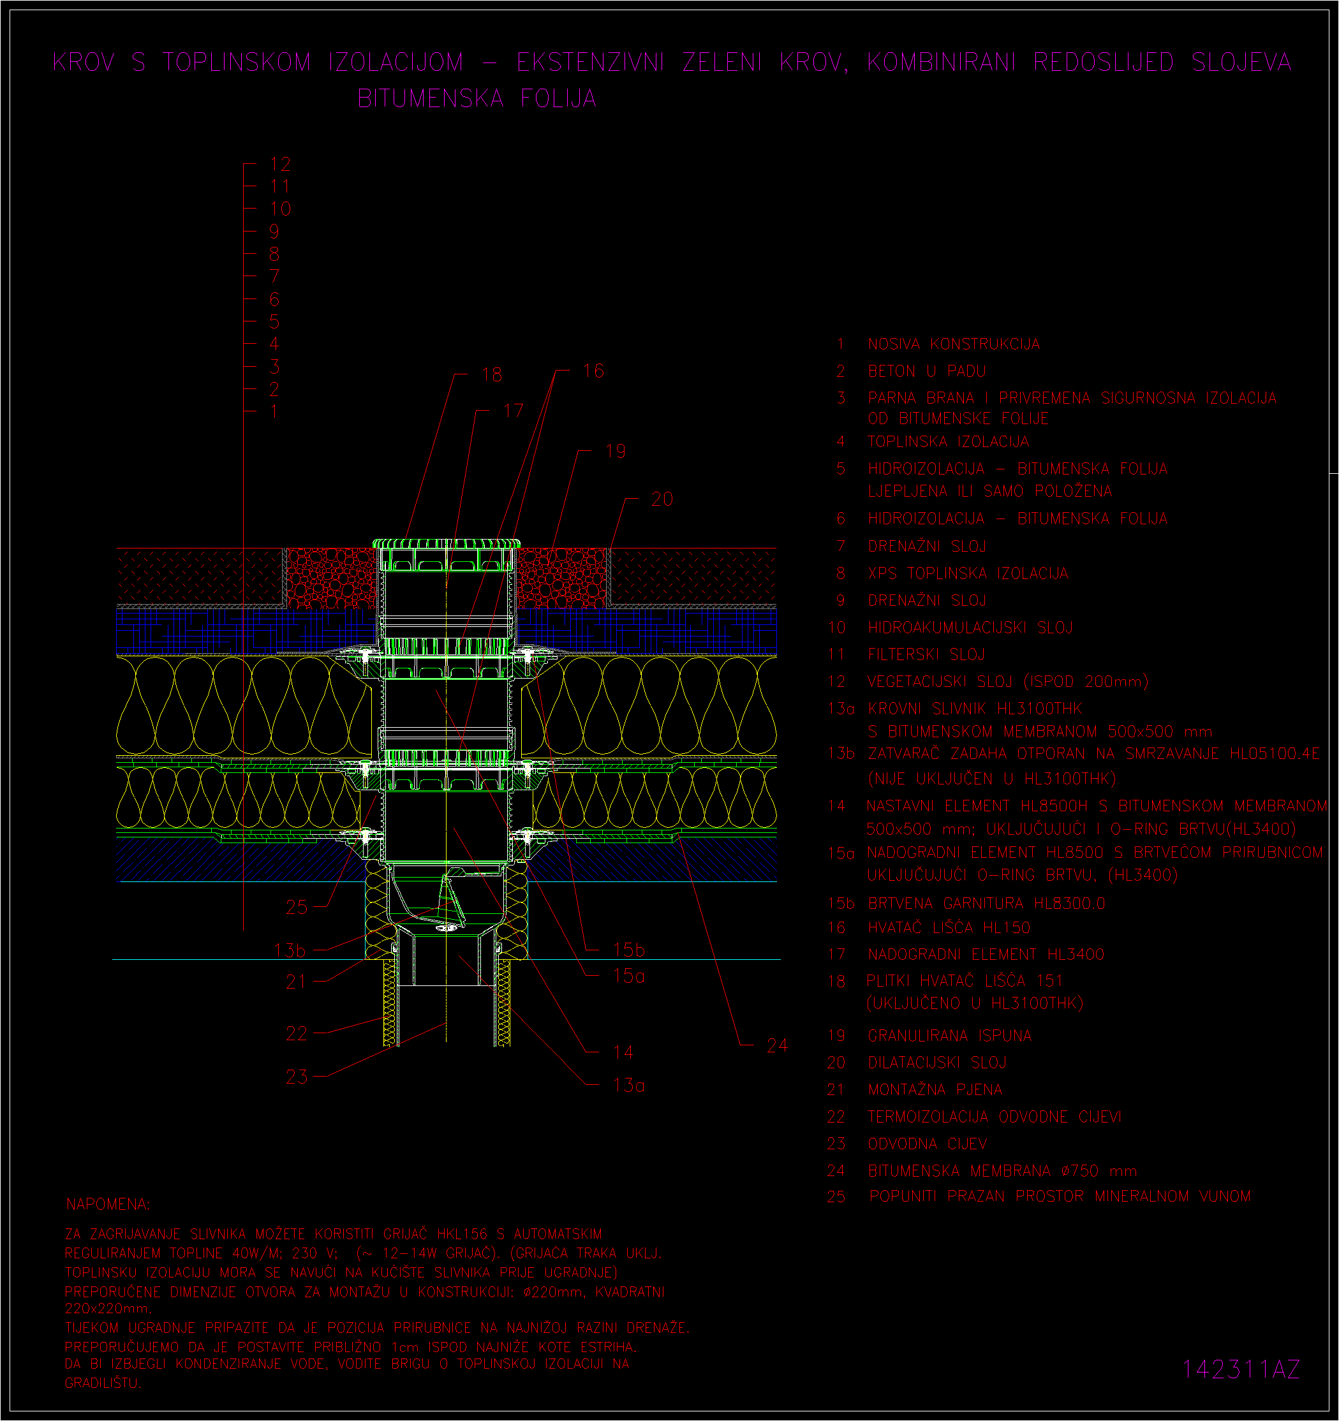Click the green leaf catcher dome on drain
This screenshot has height=1421, width=1339.
[x=447, y=544]
